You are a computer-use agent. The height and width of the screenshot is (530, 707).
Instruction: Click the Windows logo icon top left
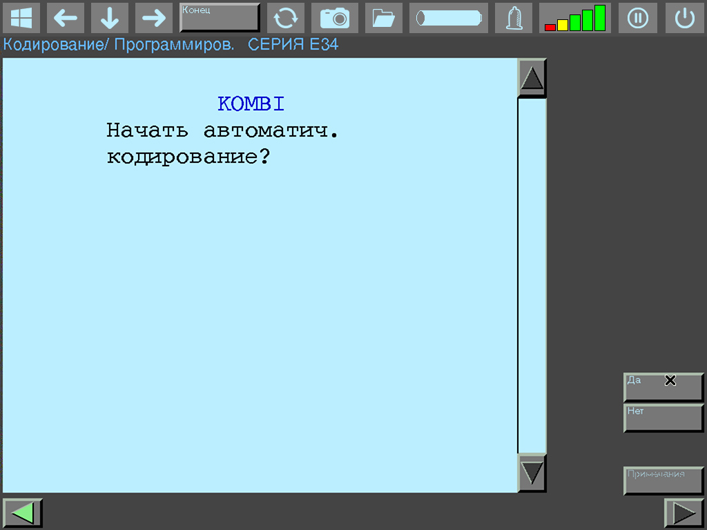(x=21, y=18)
